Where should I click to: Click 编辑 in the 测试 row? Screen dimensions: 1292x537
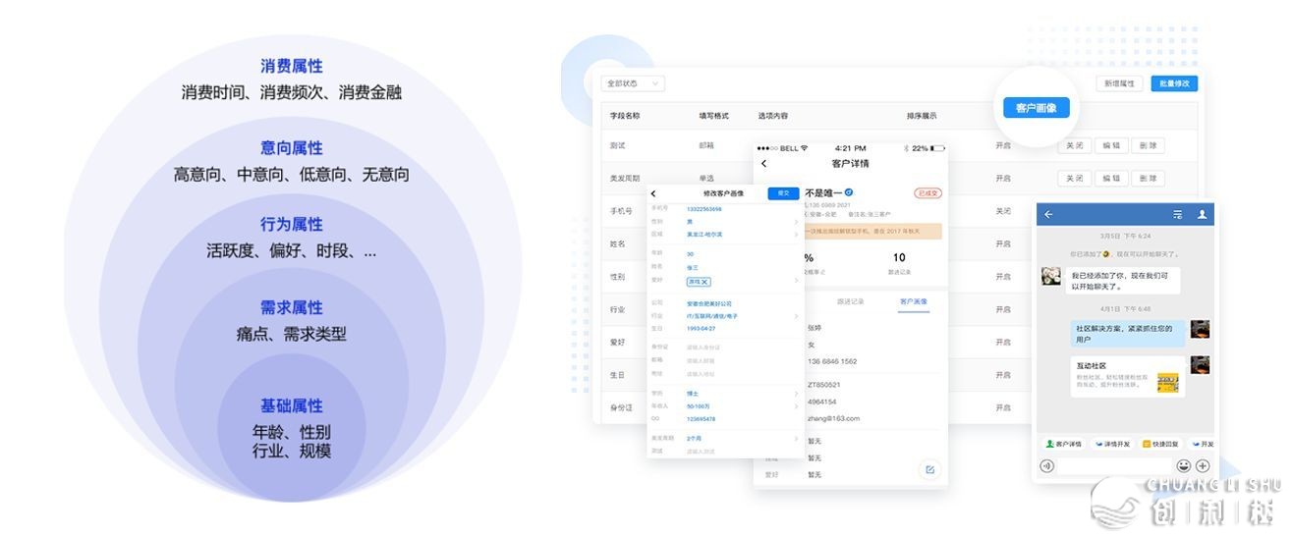[x=1111, y=145]
